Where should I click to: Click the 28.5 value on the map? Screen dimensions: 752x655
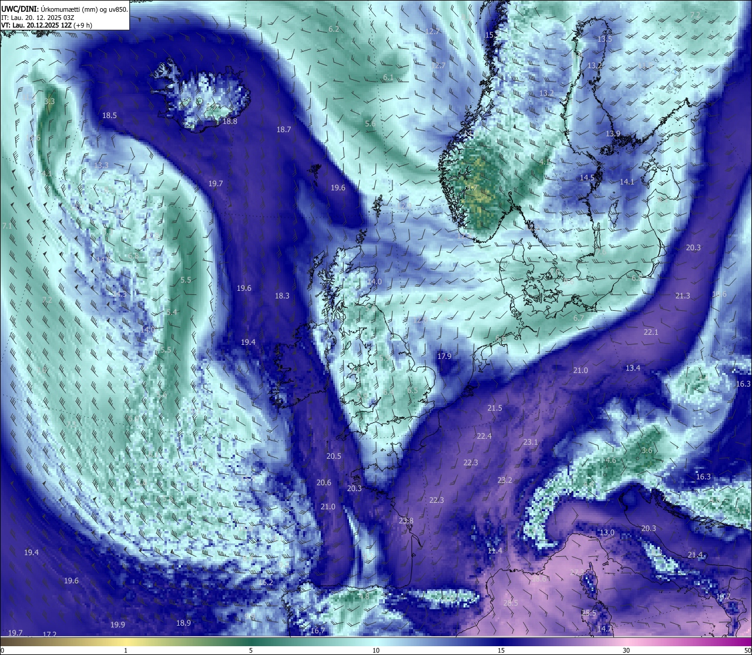(x=511, y=603)
